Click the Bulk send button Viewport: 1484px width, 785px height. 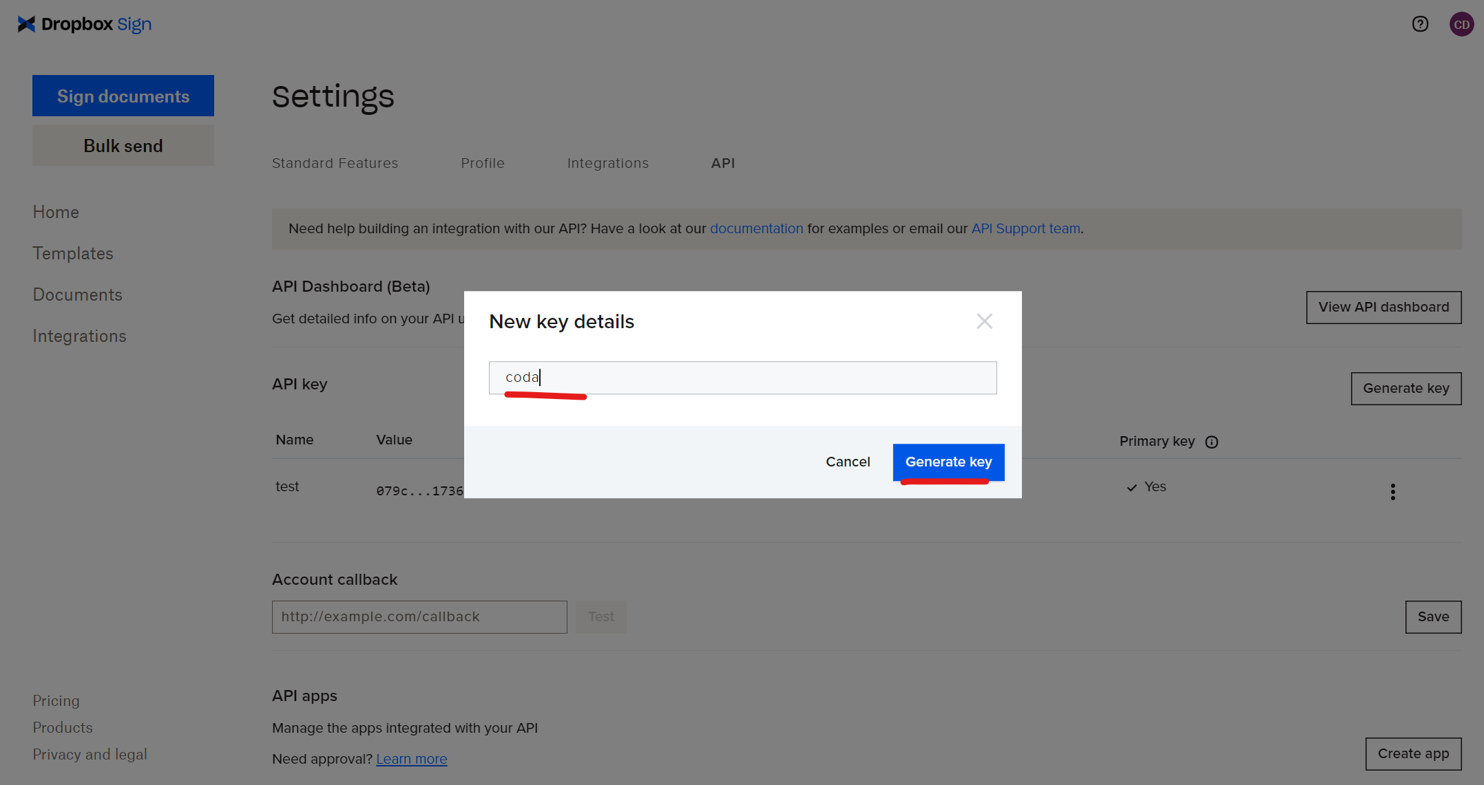123,145
